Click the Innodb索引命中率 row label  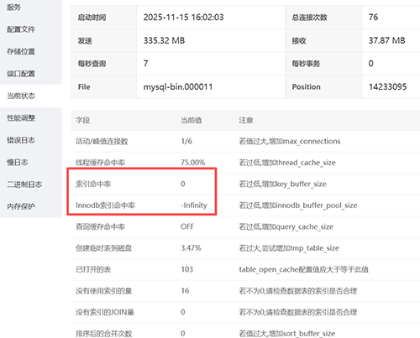pyautogui.click(x=105, y=205)
